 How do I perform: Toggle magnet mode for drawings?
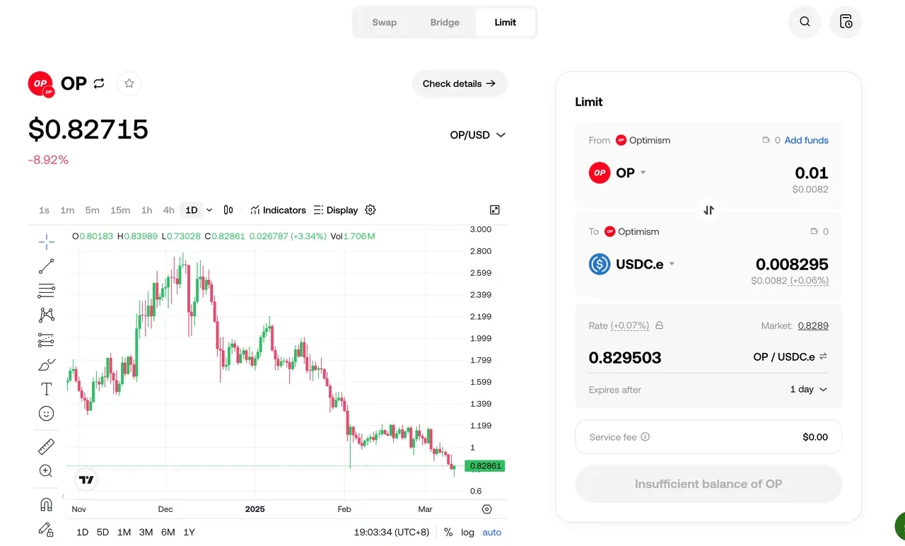[47, 504]
